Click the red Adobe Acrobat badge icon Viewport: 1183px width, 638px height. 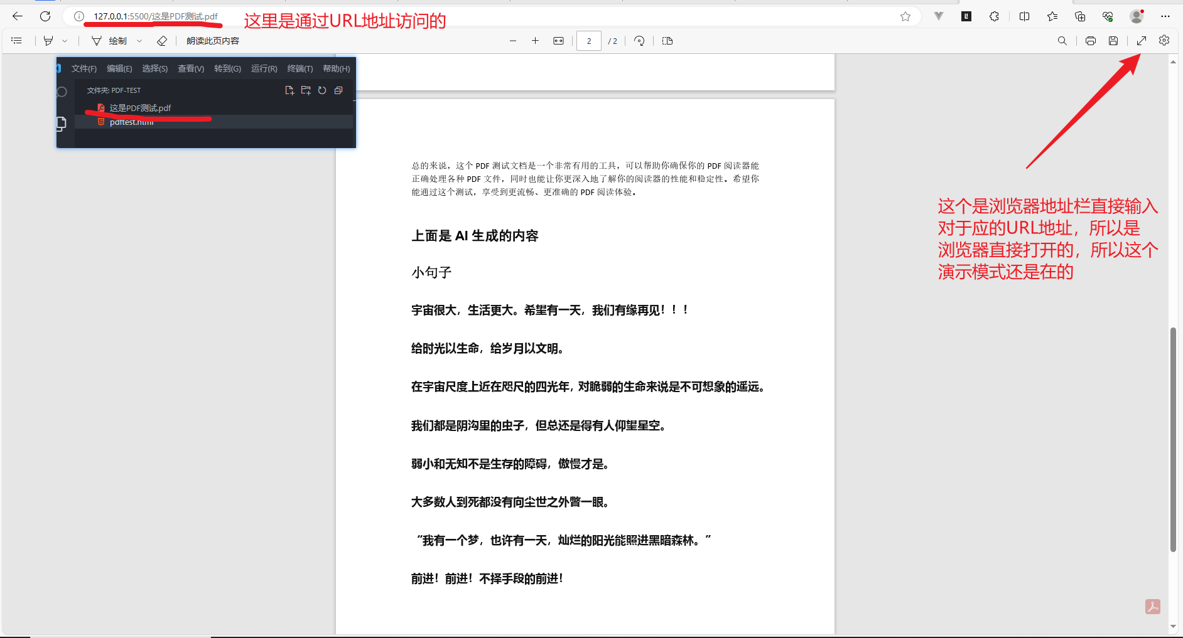point(1153,607)
